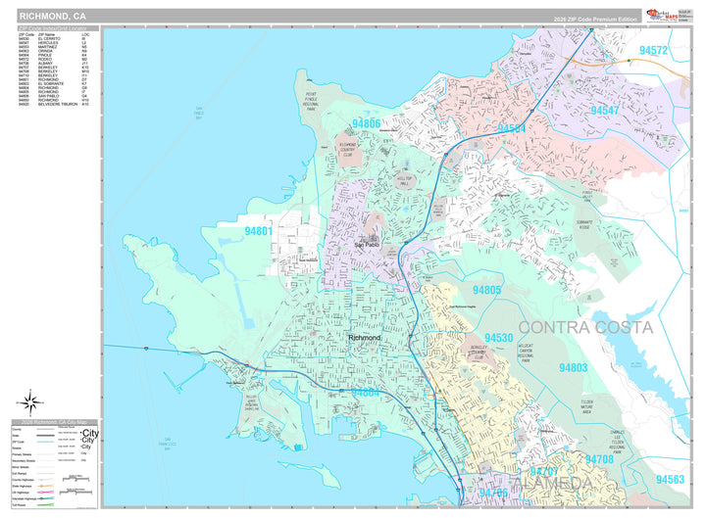Screen dimensions: 706x518
Task: Click the largest City sample in legend
Action: coord(89,434)
